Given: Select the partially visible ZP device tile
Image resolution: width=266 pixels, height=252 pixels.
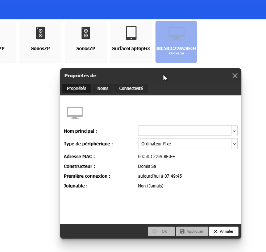Looking at the screenshot, I should click(7, 42).
